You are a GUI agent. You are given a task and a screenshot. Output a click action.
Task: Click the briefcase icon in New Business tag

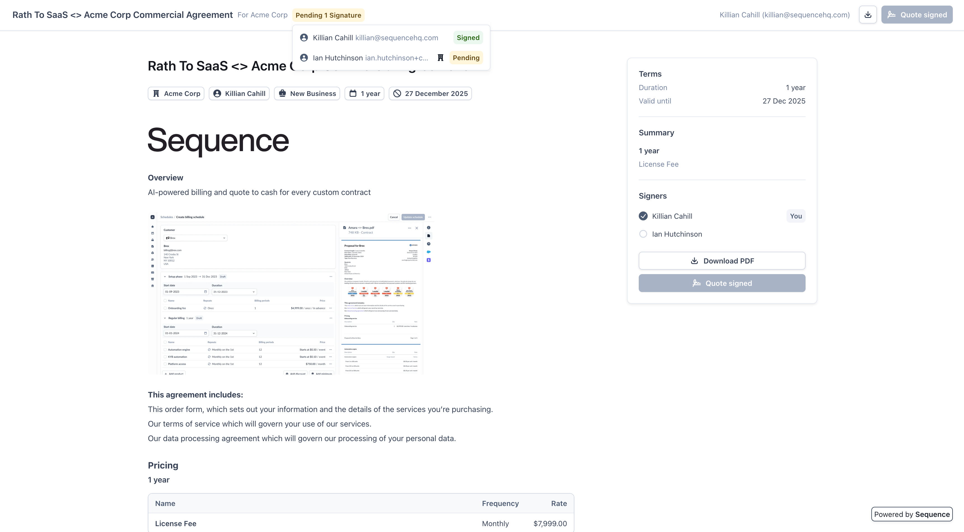282,93
